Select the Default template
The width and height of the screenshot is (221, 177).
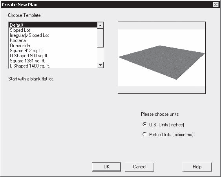[53, 25]
